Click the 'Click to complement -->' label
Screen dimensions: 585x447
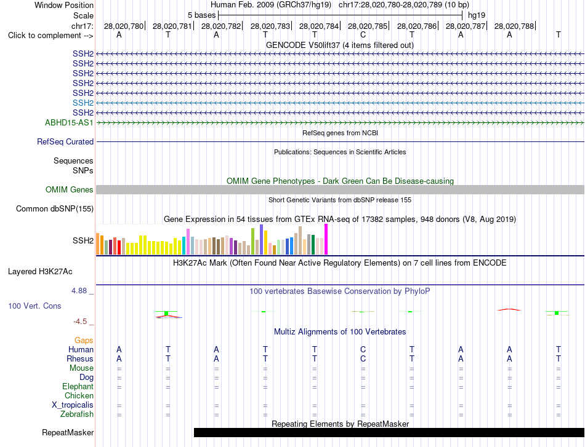50,36
